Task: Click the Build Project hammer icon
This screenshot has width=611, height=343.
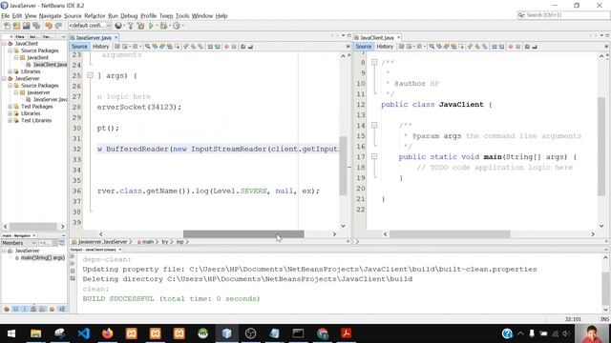Action: [x=131, y=26]
